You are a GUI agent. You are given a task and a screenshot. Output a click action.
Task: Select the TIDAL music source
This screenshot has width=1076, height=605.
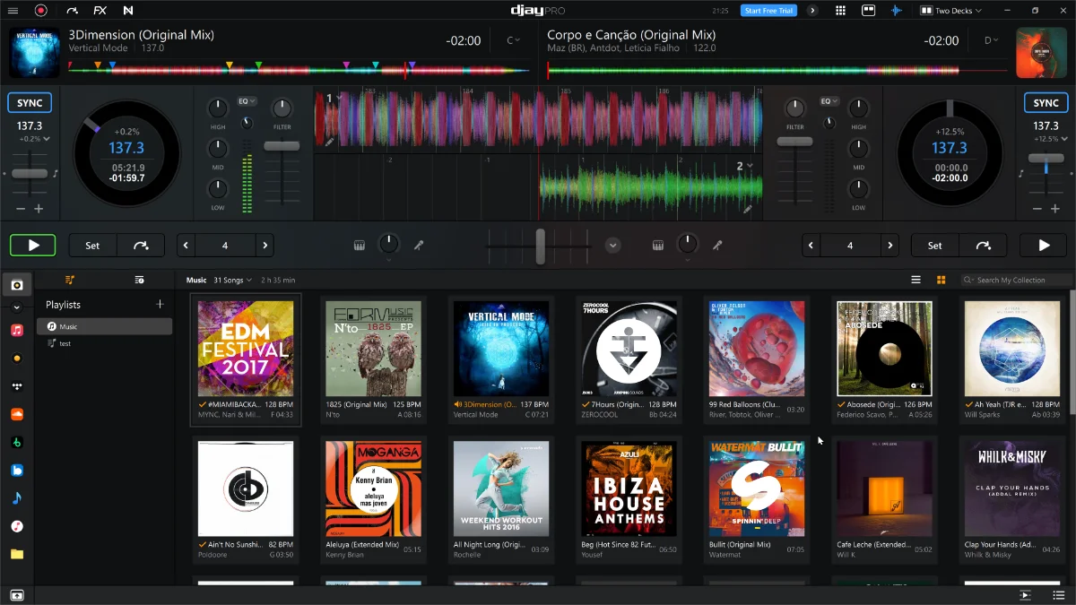pyautogui.click(x=16, y=386)
